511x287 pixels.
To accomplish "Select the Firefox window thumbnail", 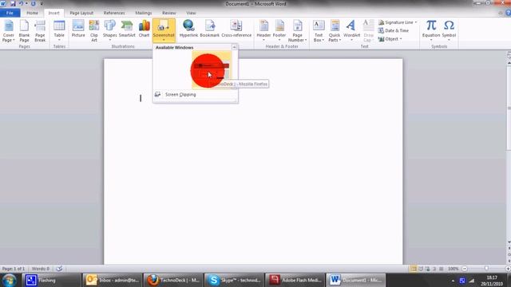I will coord(212,69).
